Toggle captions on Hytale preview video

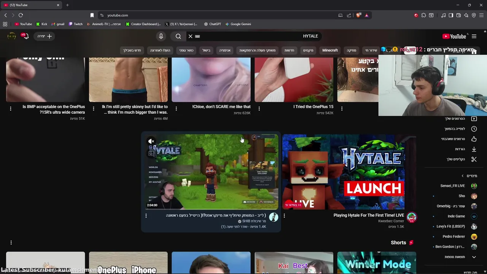pos(151,153)
